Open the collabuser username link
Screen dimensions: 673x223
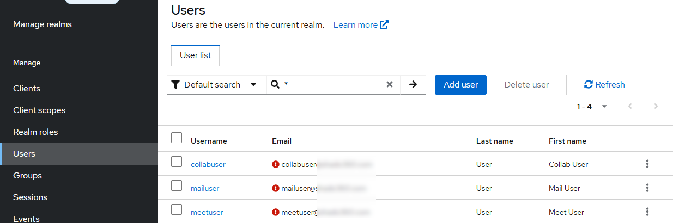pyautogui.click(x=208, y=164)
